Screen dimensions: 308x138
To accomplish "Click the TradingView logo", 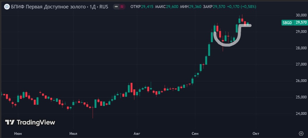I will tap(30, 122).
